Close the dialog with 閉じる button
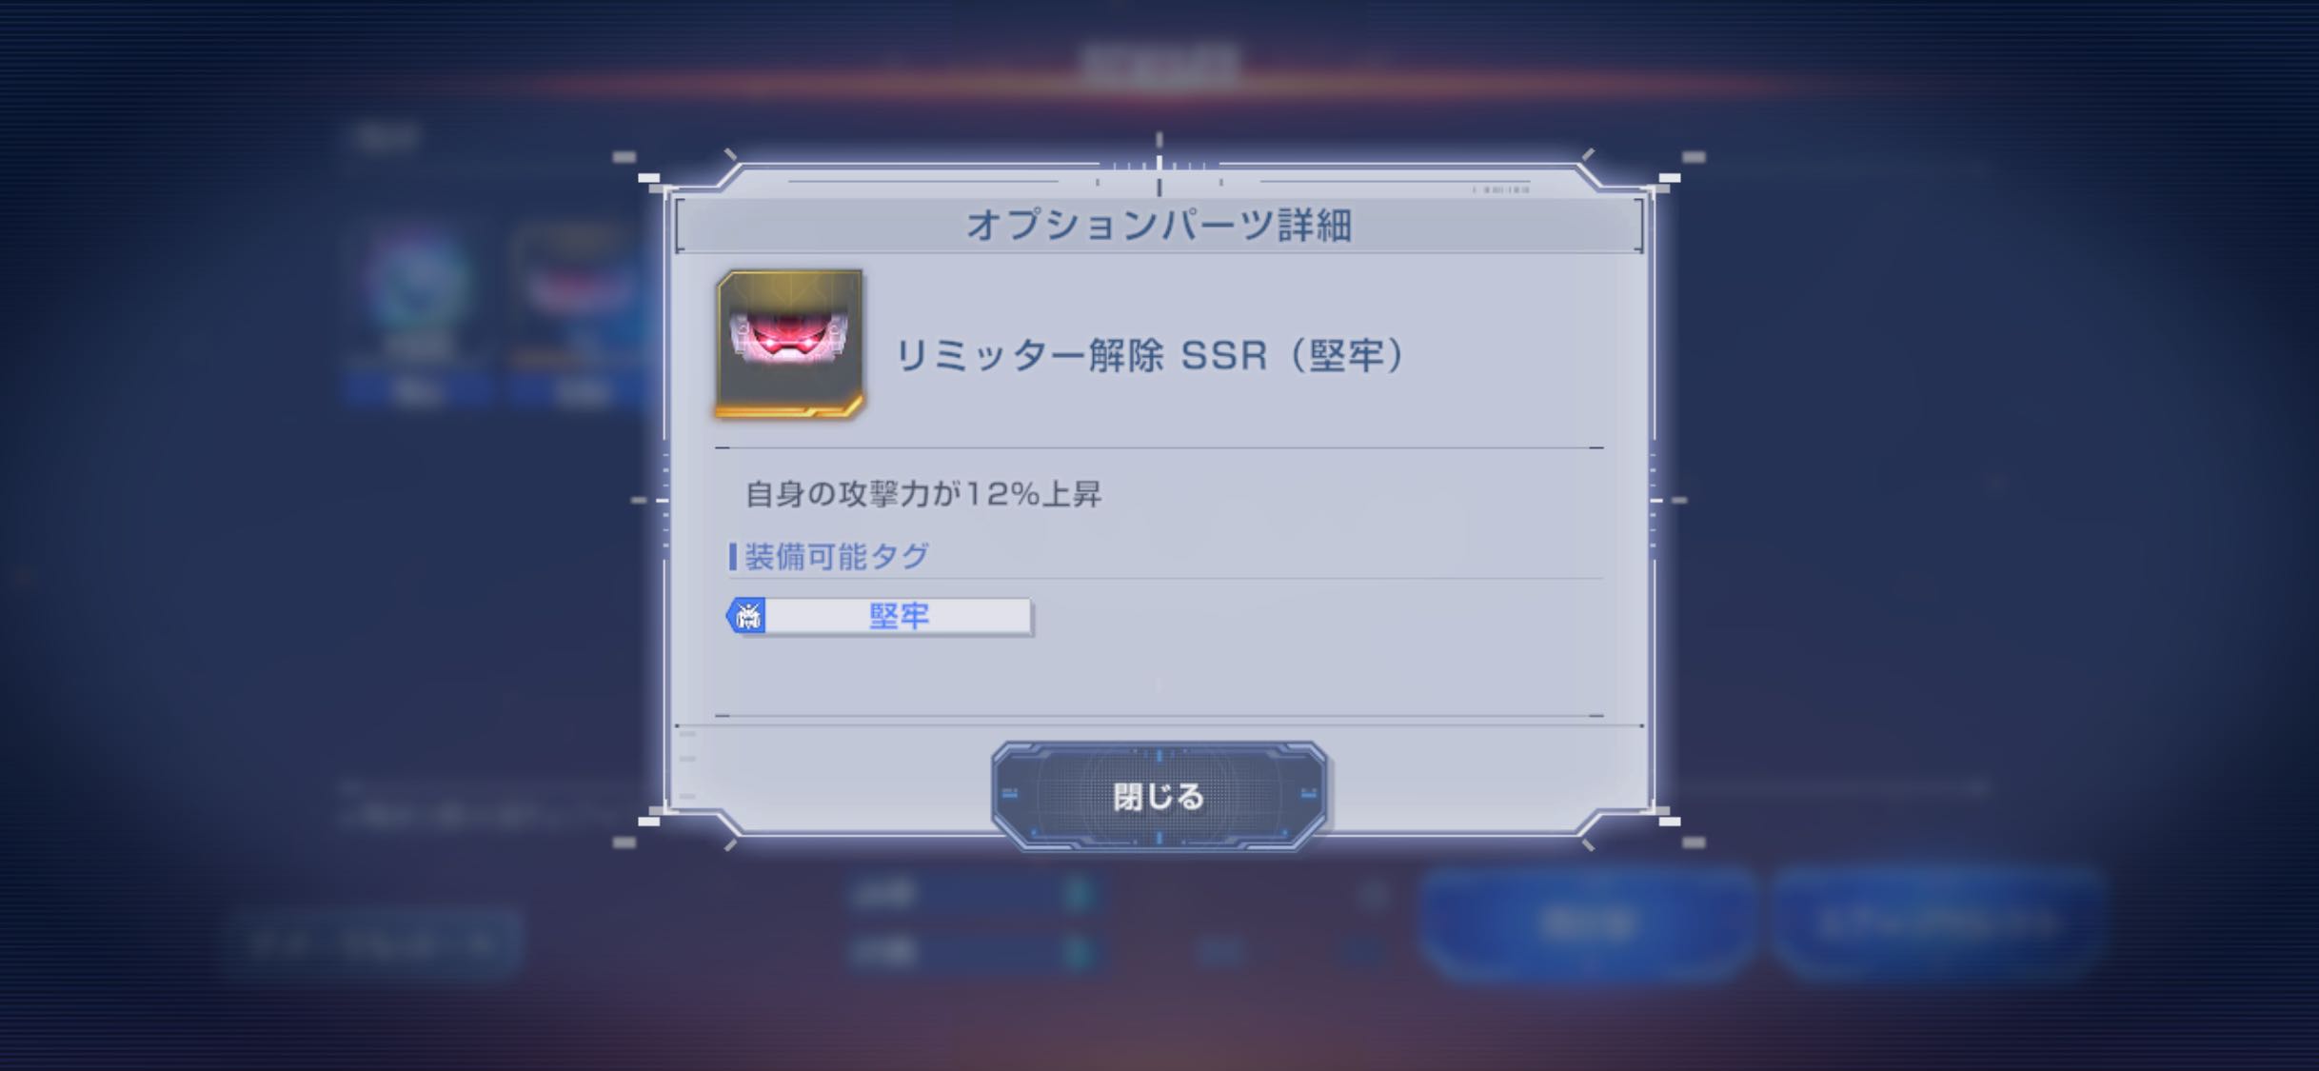The height and width of the screenshot is (1071, 2319). [1159, 796]
